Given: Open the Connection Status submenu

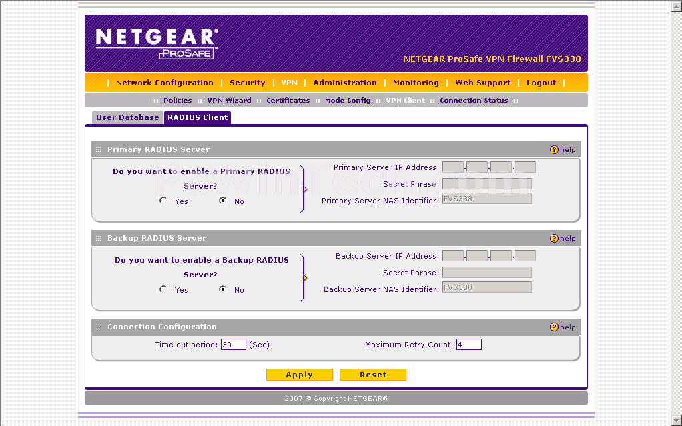Looking at the screenshot, I should [x=474, y=101].
